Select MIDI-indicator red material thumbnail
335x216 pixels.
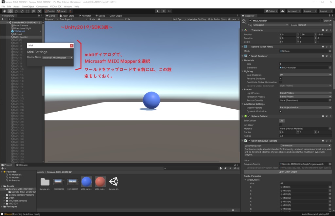click(x=100, y=182)
